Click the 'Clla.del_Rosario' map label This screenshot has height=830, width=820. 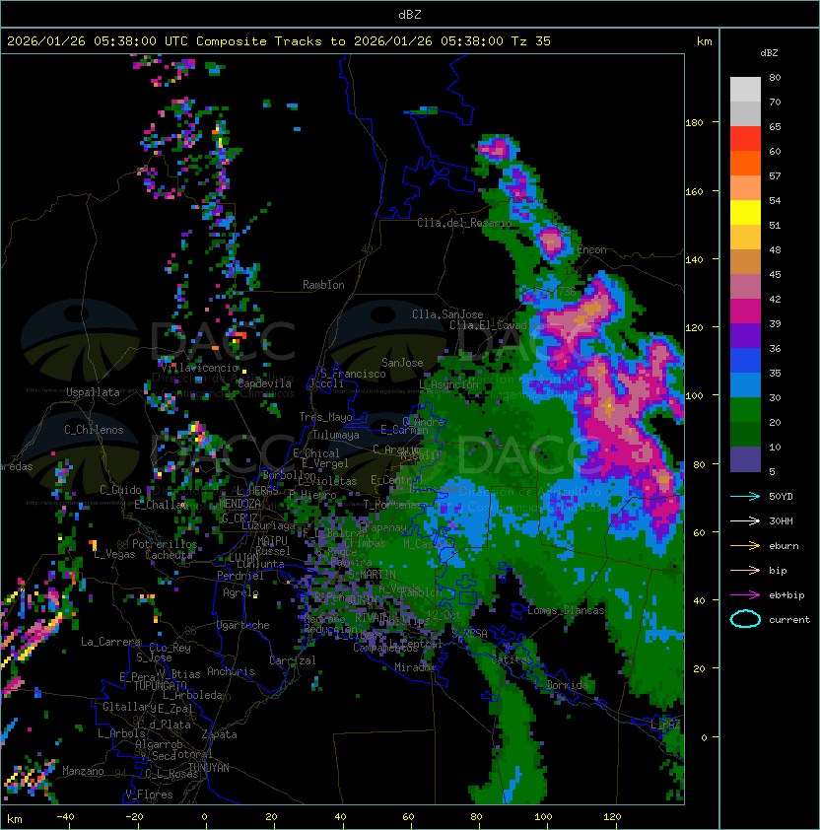464,223
